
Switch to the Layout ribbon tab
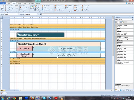pyautogui.click(x=20, y=3)
